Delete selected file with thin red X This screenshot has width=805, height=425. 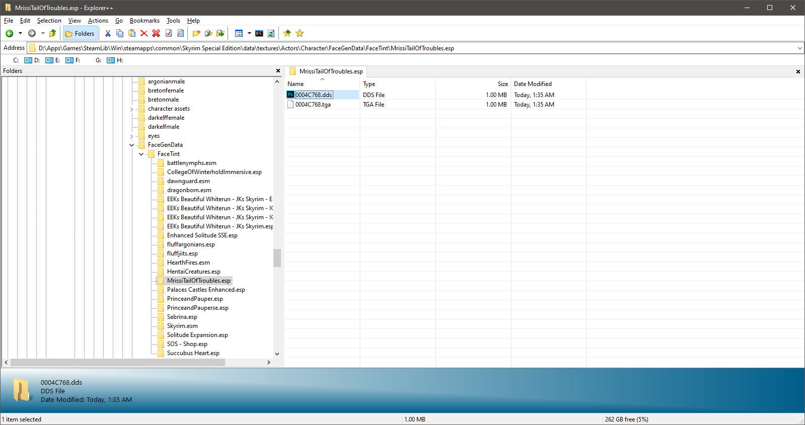(144, 33)
